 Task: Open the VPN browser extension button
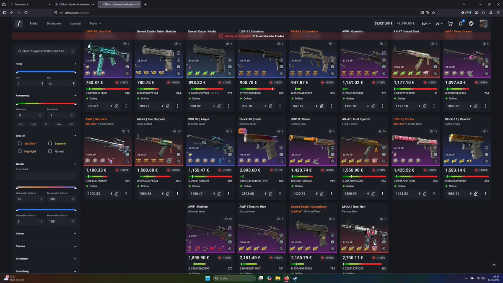(x=466, y=13)
